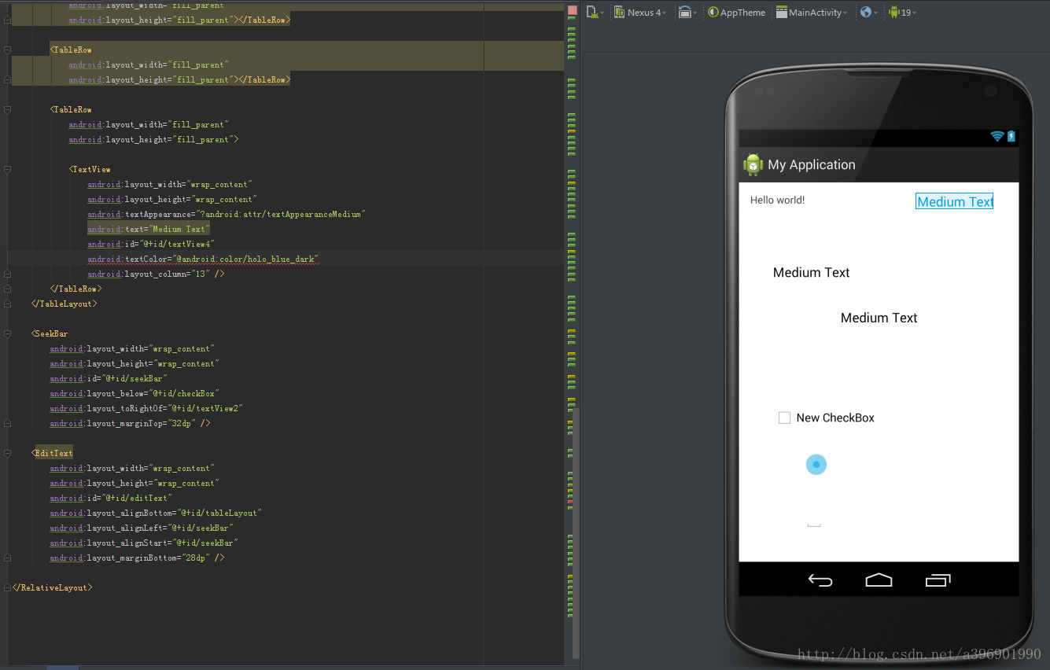The width and height of the screenshot is (1050, 670).
Task: Collapse the TextView tag fold marker
Action: coord(7,169)
